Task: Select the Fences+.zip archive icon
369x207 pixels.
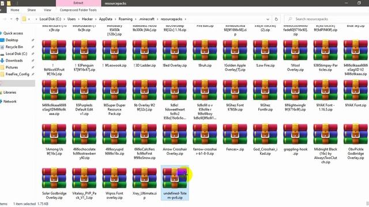Action: coord(235,134)
